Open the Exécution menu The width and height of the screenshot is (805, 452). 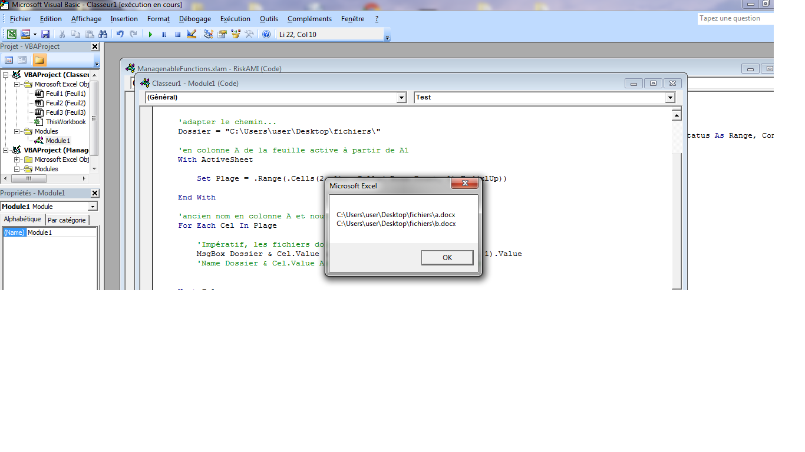(x=235, y=19)
